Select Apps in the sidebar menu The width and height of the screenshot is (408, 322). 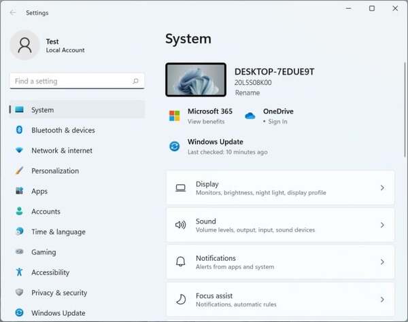[x=39, y=192]
